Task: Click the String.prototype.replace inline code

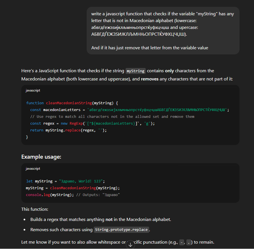Action: (x=121, y=230)
